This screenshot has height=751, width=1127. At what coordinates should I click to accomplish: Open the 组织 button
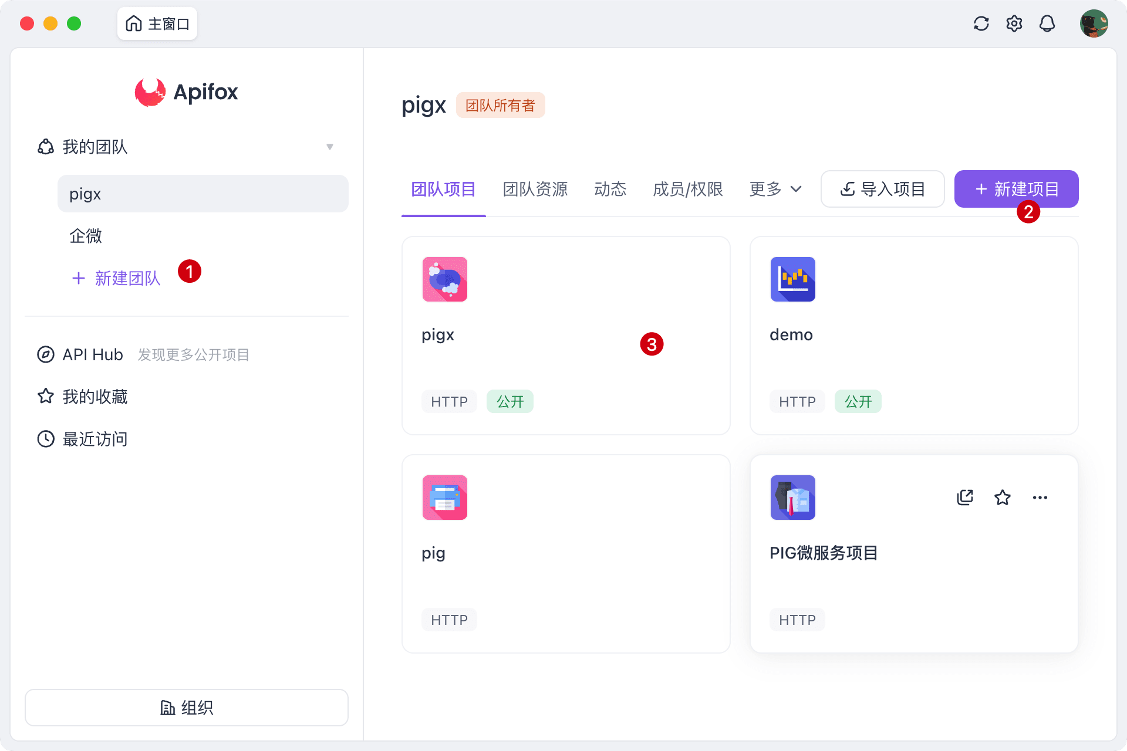187,708
